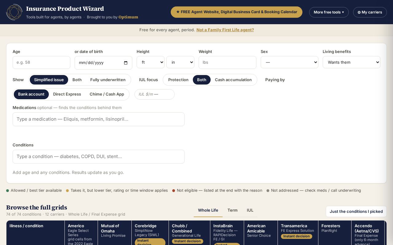The height and width of the screenshot is (245, 393).
Task: Click the Conditions search box
Action: coord(99,156)
